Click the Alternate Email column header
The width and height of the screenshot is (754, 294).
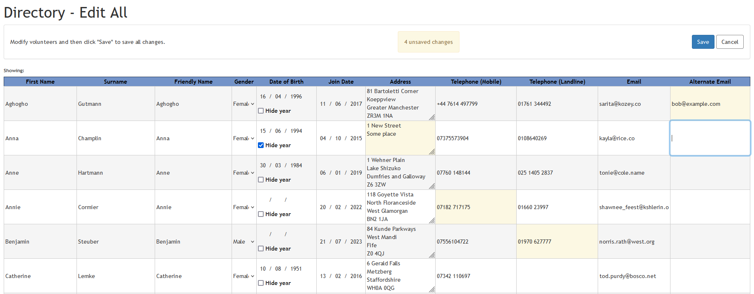coord(710,82)
